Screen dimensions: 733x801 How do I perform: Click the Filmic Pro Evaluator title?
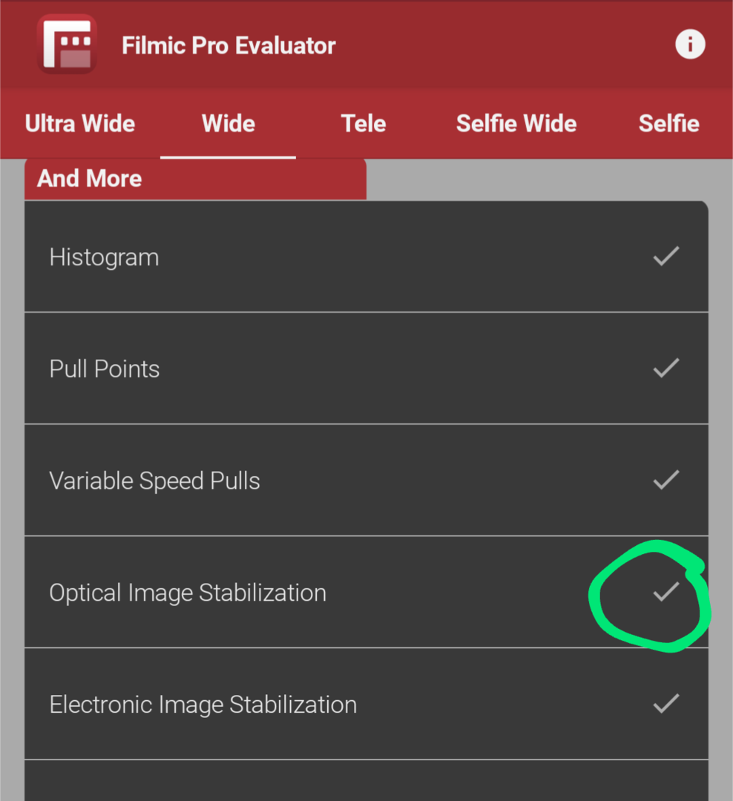pyautogui.click(x=229, y=46)
